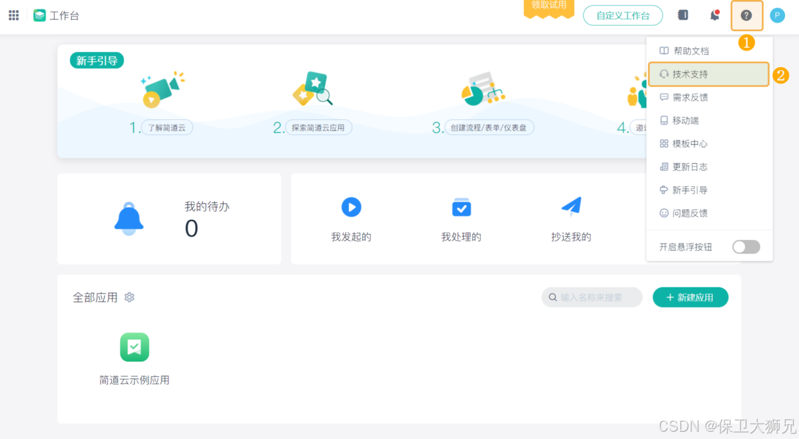Click the 全部应用 heading
This screenshot has width=799, height=439.
(x=95, y=297)
